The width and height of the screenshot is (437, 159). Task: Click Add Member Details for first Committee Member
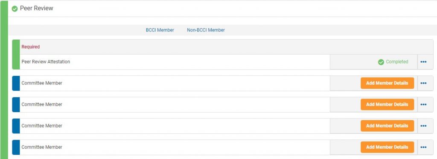tap(387, 83)
